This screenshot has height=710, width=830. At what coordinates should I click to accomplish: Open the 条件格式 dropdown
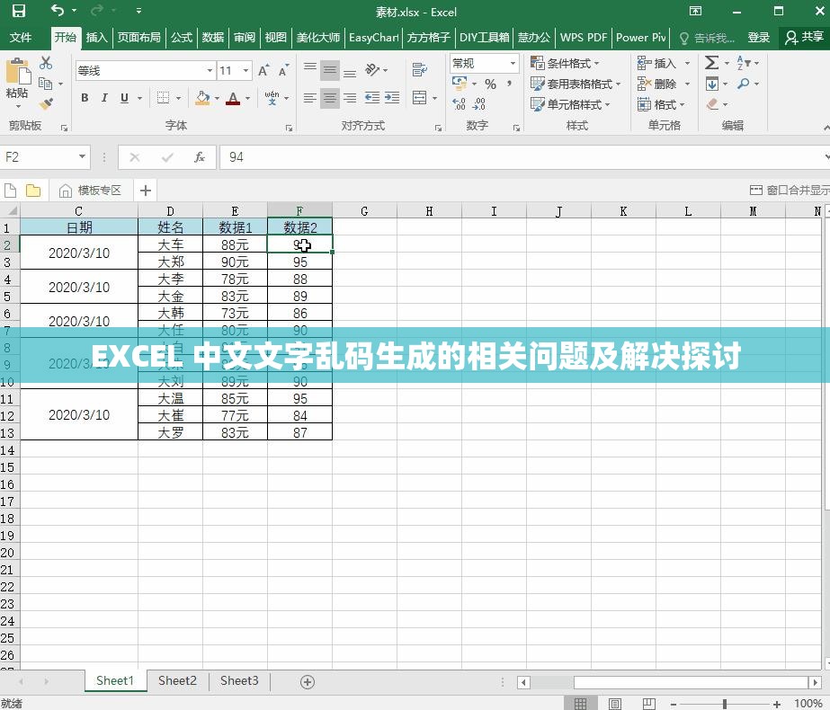coord(565,63)
